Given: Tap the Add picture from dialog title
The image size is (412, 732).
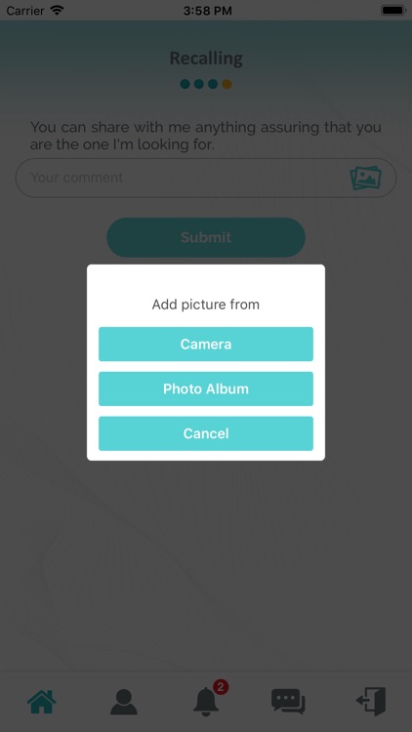Looking at the screenshot, I should (x=206, y=305).
